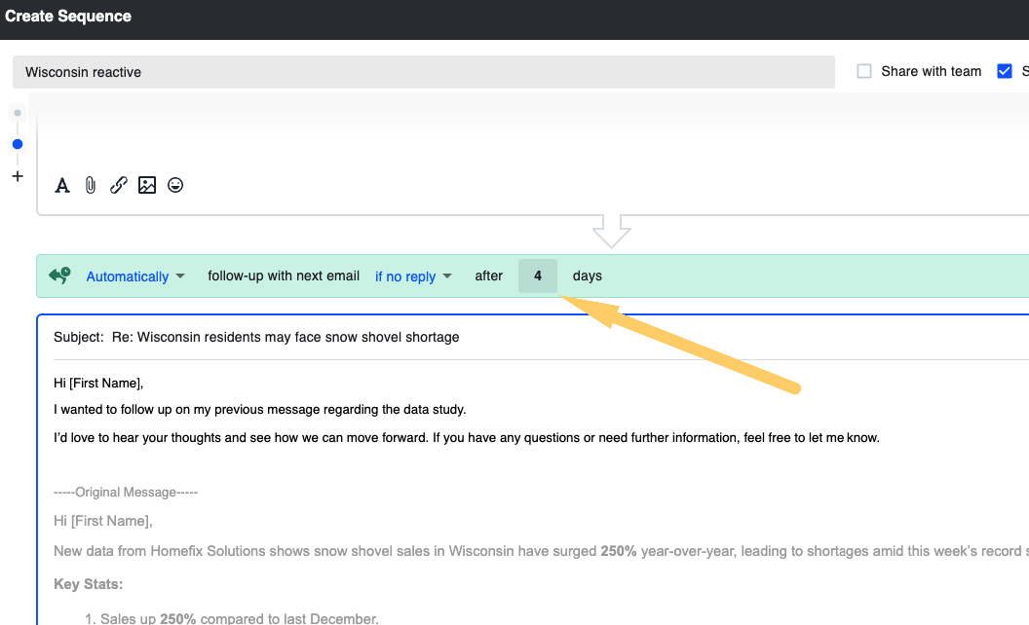Add a new step with the plus icon

(18, 176)
